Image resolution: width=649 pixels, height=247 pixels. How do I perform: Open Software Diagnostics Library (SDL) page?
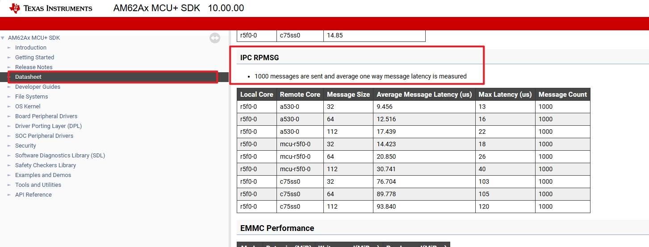60,156
